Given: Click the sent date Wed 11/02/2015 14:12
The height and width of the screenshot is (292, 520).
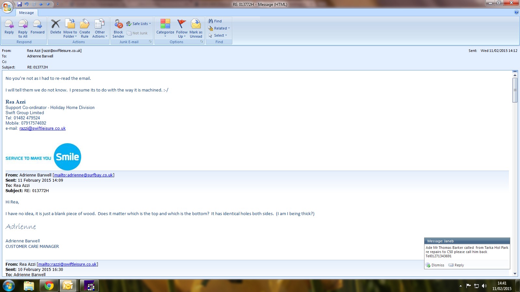Looking at the screenshot, I should [x=499, y=51].
